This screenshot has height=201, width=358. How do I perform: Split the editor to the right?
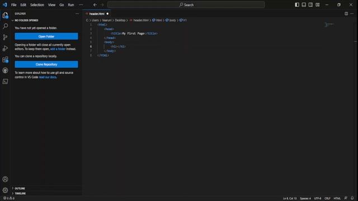tap(346, 13)
